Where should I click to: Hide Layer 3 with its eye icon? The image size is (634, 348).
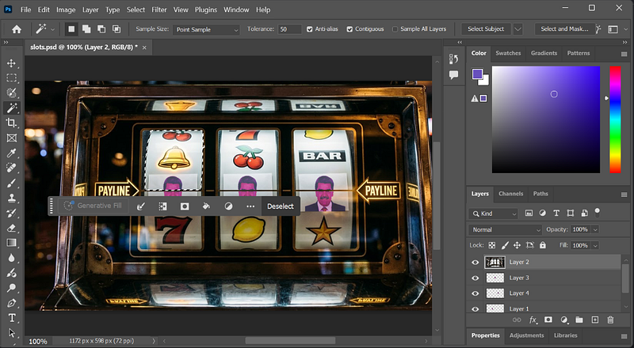tap(475, 278)
